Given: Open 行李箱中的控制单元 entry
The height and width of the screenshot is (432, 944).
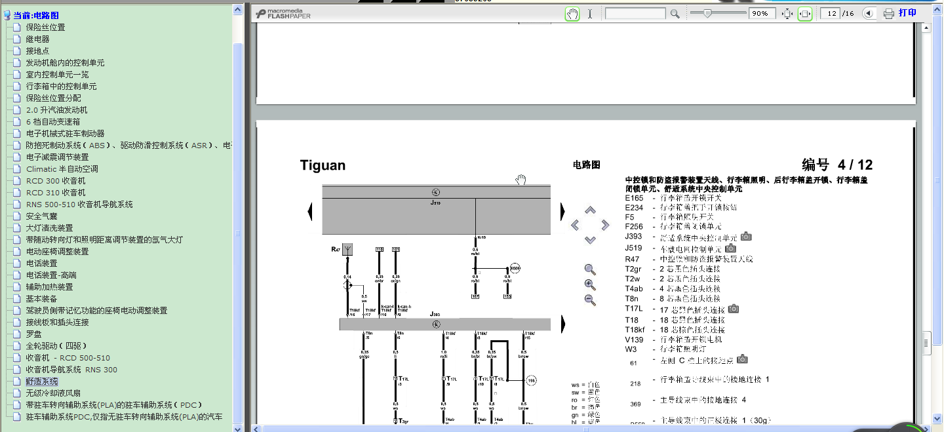Looking at the screenshot, I should pos(61,86).
